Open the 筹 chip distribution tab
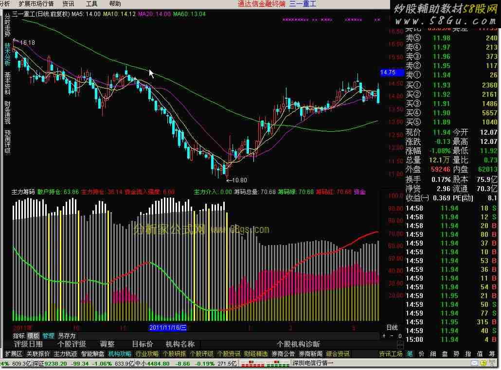 (492, 354)
